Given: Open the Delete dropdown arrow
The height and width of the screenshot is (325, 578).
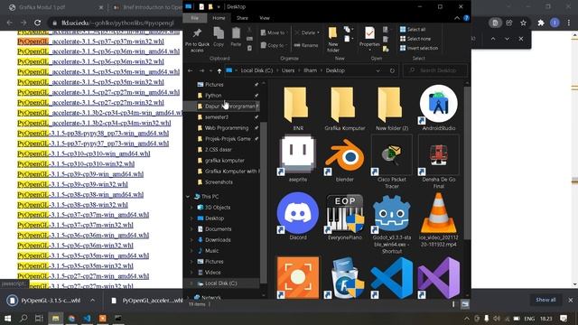Looking at the screenshot, I should (318, 32).
